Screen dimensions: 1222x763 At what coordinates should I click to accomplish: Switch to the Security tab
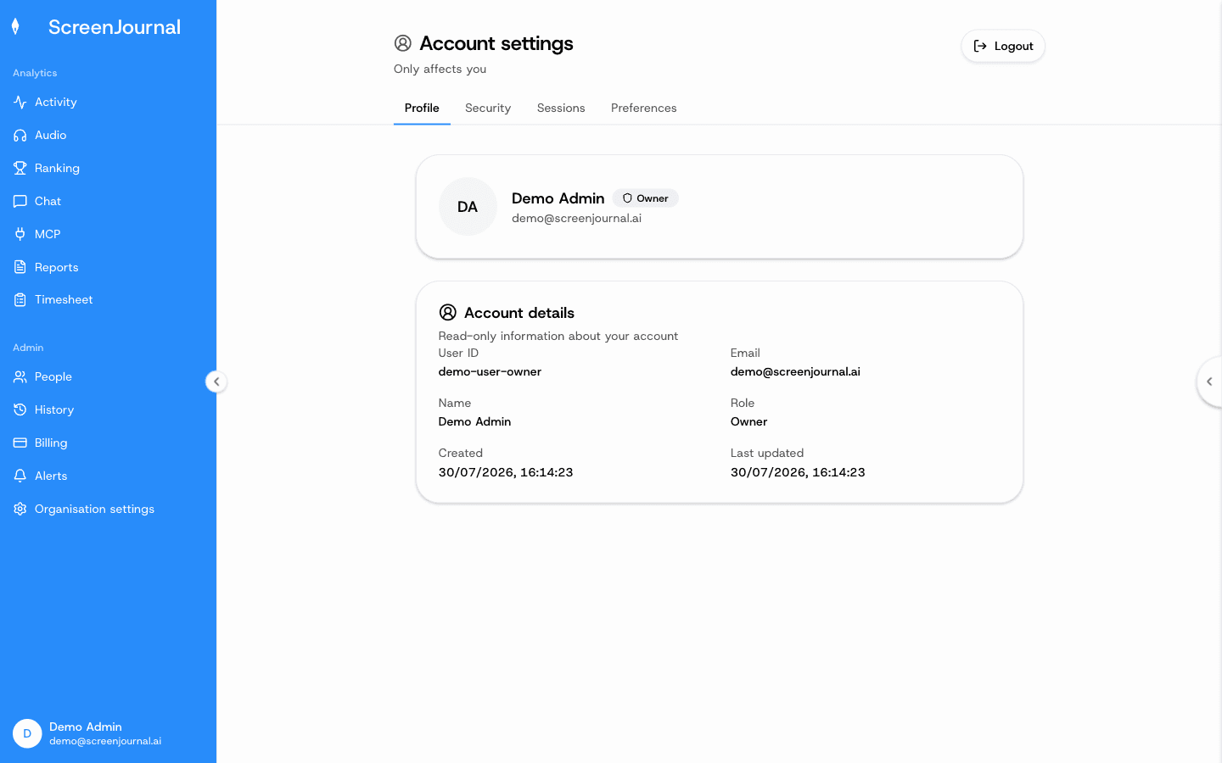[488, 108]
